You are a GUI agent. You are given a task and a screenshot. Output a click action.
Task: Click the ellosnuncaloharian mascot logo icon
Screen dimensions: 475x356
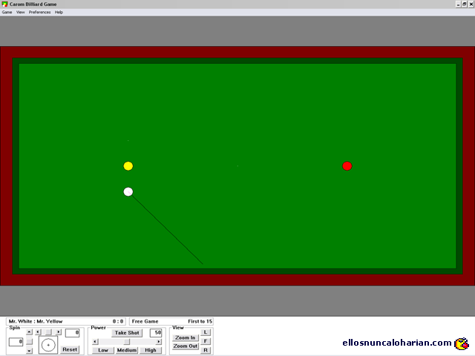462,343
